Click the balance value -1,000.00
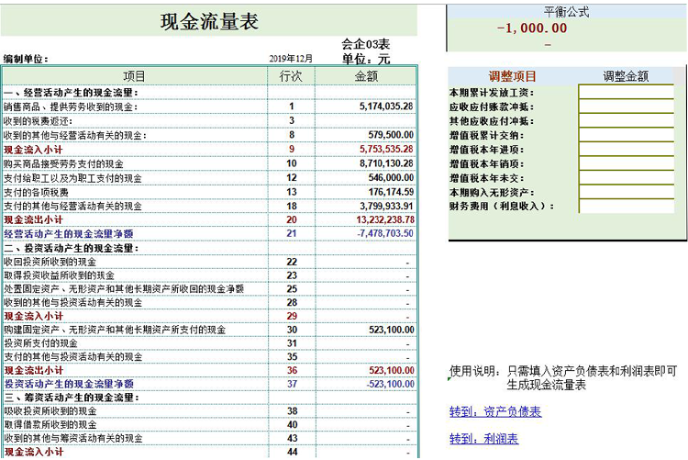This screenshot has height=460, width=688. pyautogui.click(x=532, y=28)
